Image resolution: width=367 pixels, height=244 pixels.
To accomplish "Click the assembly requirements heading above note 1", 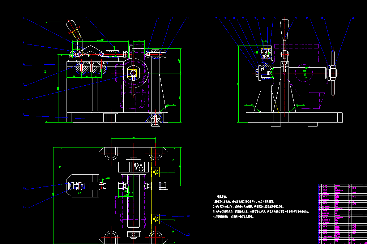I will point(222,197).
